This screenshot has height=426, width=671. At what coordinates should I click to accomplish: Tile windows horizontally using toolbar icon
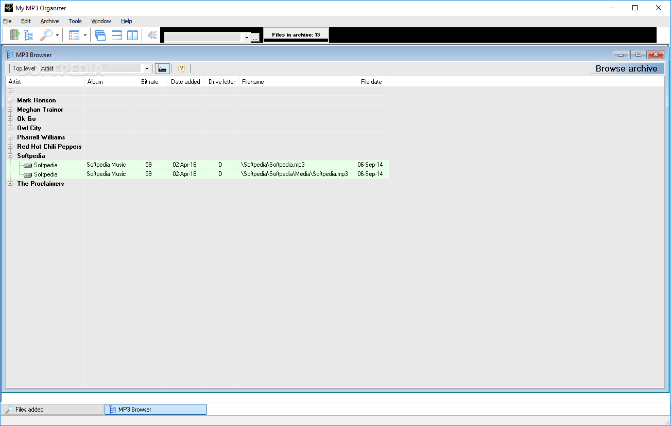click(117, 35)
